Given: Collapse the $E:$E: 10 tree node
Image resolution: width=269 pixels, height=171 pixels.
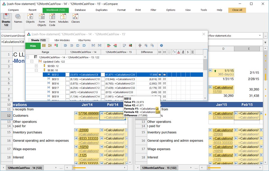Looking at the screenshot, I should click(36, 70).
